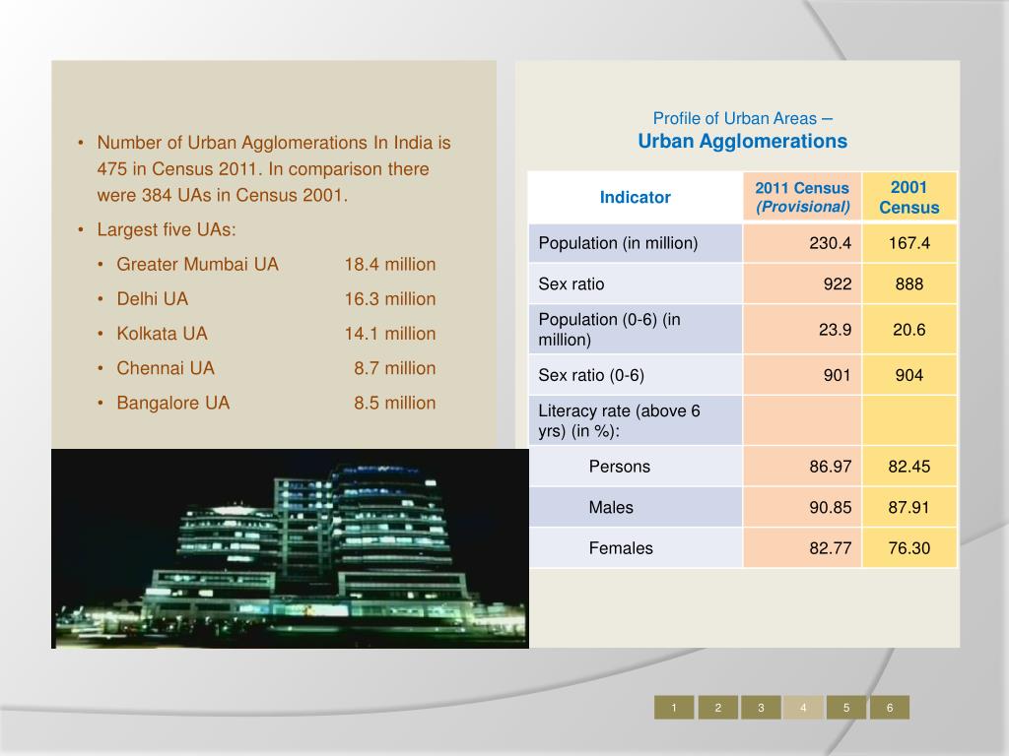This screenshot has height=756, width=1009.
Task: Click the 2001 Census column header
Action: pos(908,196)
